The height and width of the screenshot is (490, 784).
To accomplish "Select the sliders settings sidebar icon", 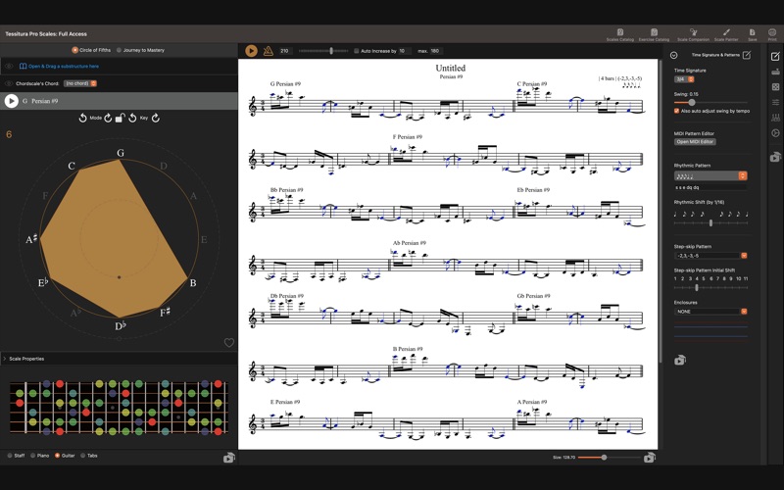I will [x=775, y=102].
